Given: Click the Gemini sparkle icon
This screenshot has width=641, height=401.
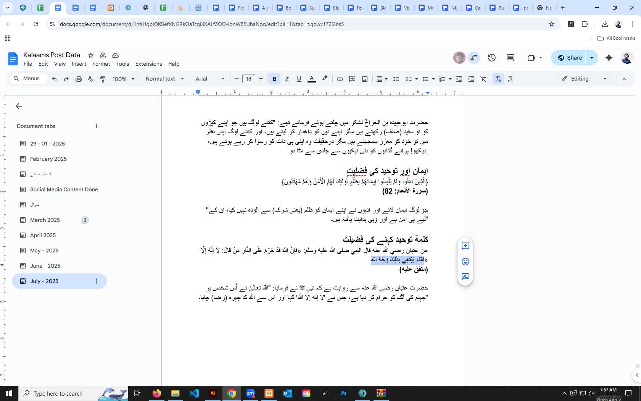Looking at the screenshot, I should click(x=609, y=58).
